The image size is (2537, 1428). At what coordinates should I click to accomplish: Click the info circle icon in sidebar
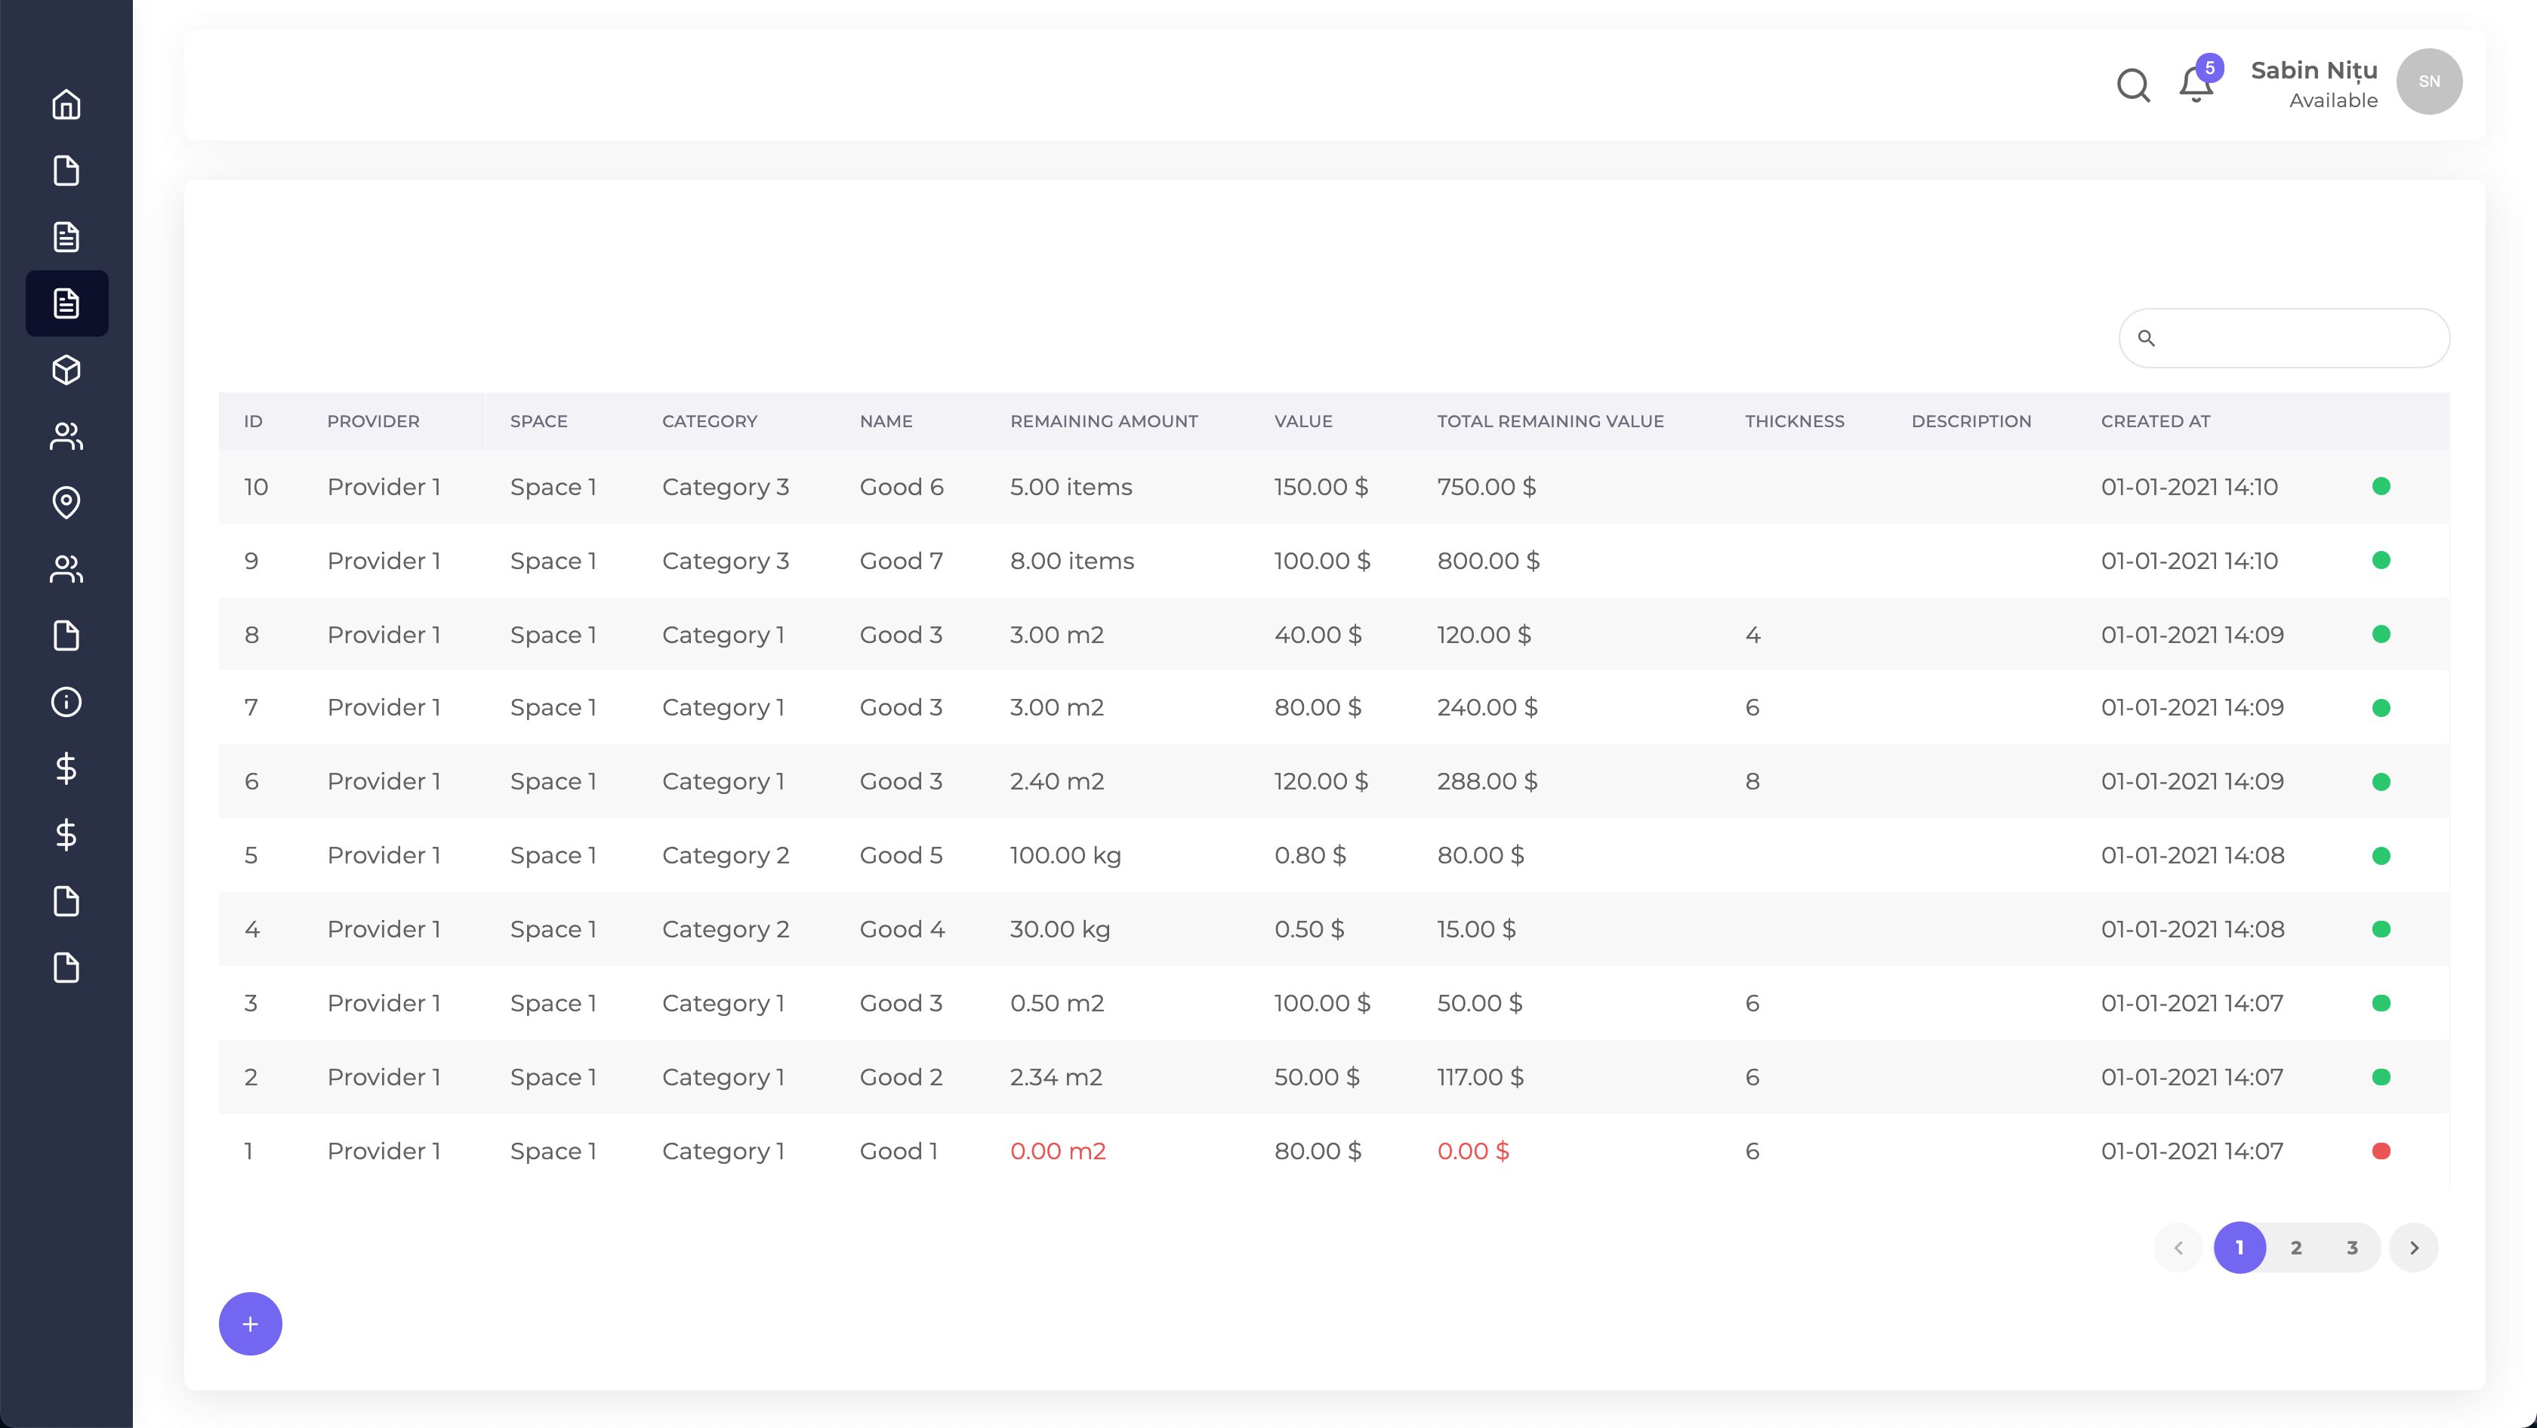[x=66, y=702]
